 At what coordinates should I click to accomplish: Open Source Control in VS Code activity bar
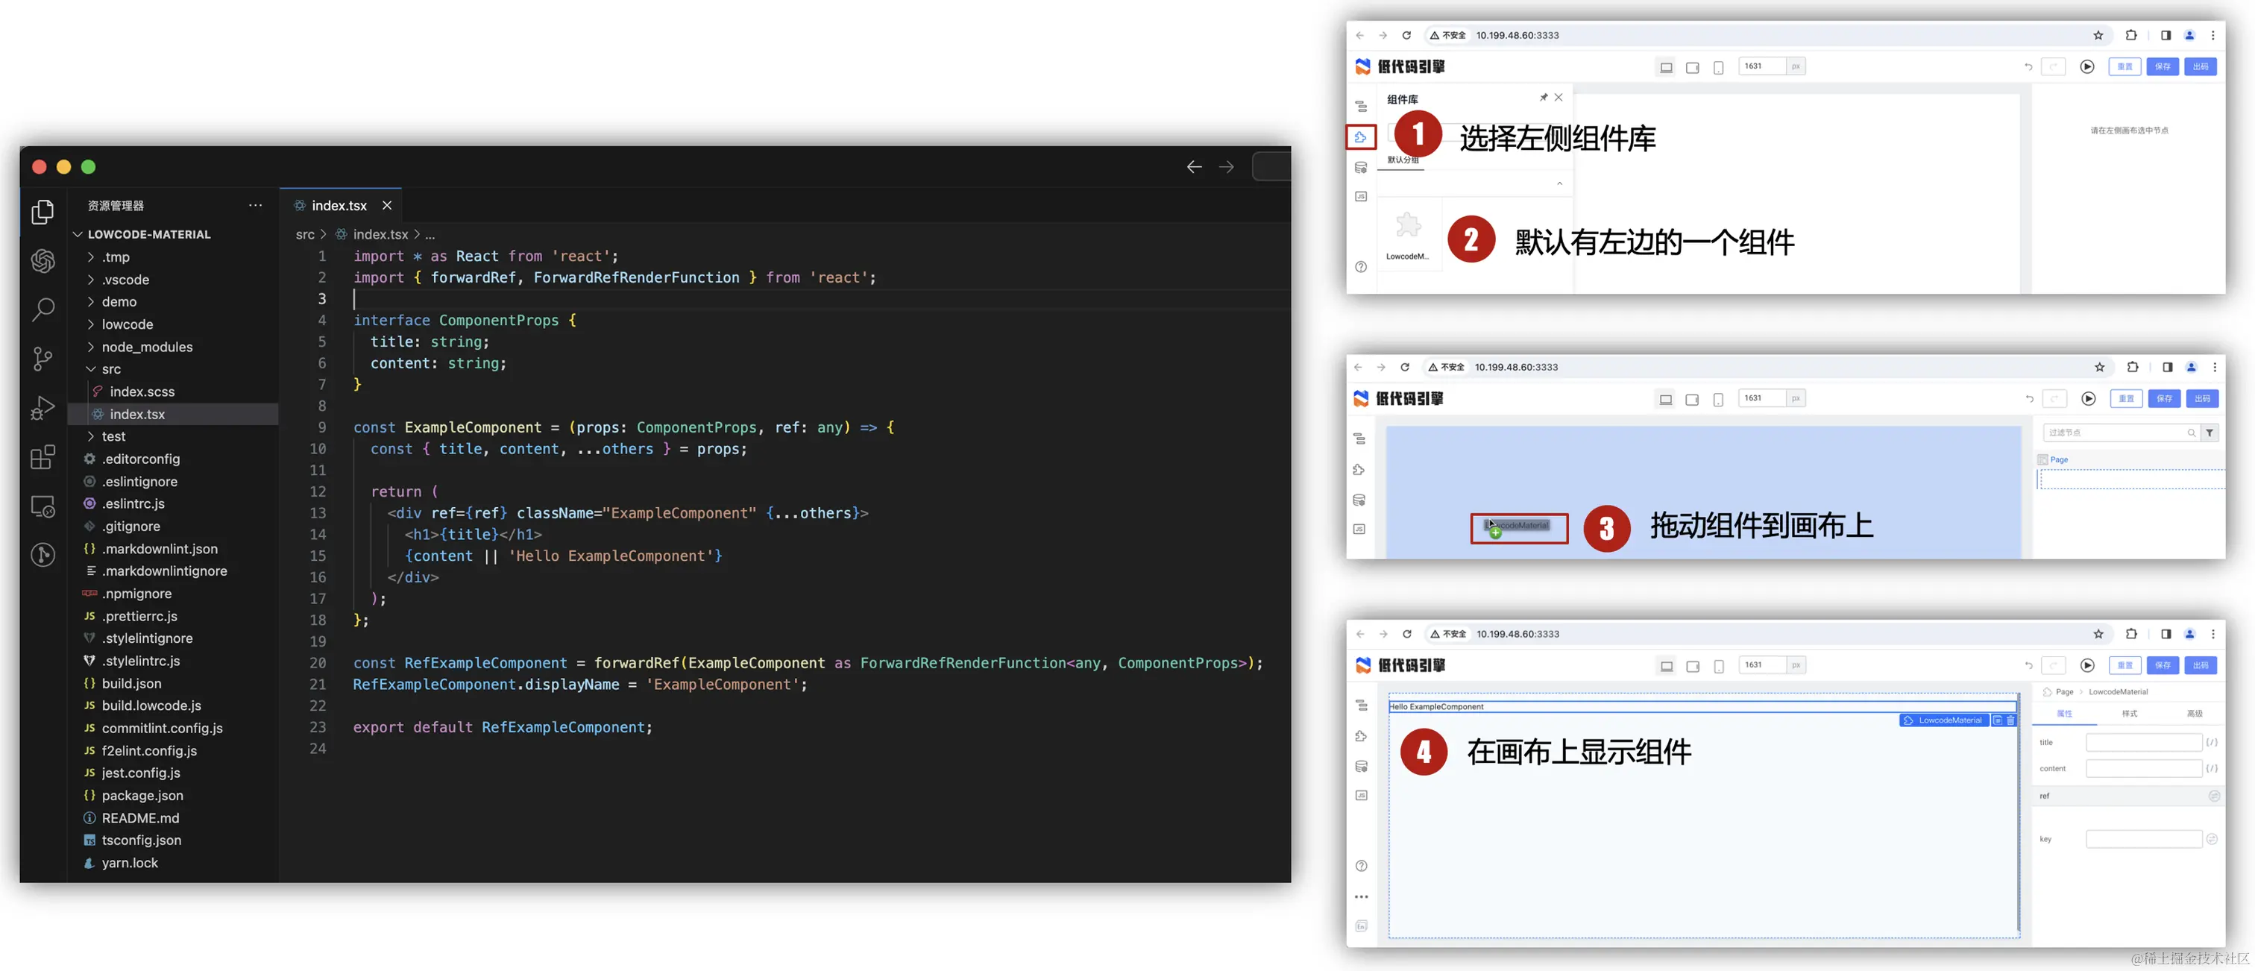coord(43,358)
